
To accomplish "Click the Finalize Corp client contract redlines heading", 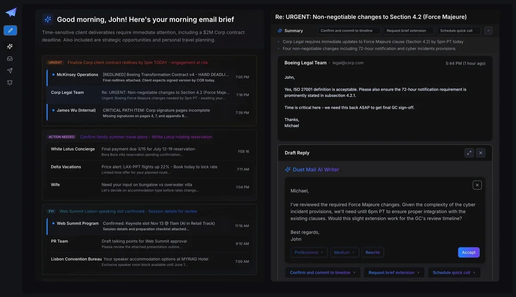I will [x=138, y=63].
